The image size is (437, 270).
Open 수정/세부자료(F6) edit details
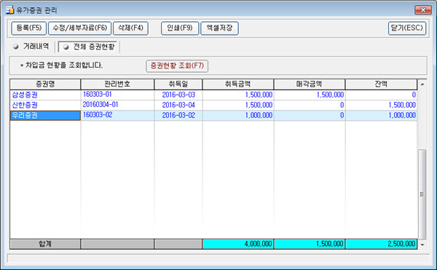click(79, 28)
